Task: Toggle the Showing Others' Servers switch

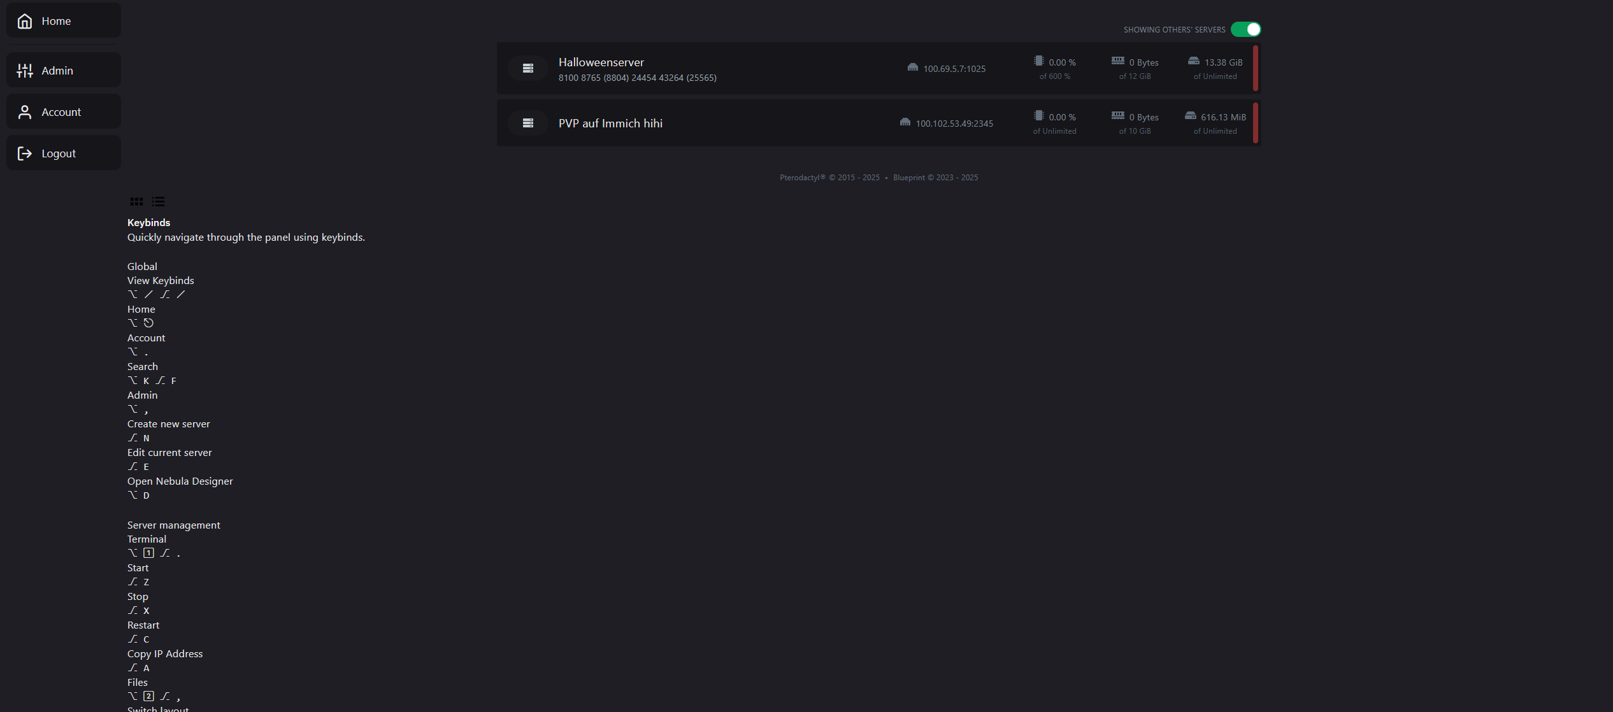Action: (x=1245, y=29)
